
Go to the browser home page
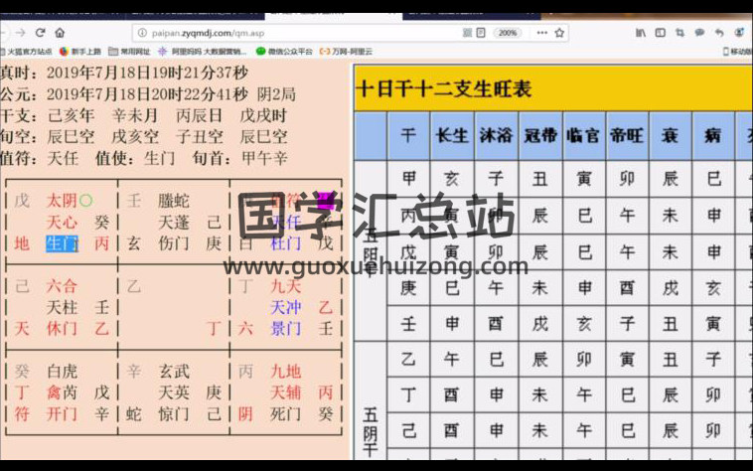click(x=60, y=32)
